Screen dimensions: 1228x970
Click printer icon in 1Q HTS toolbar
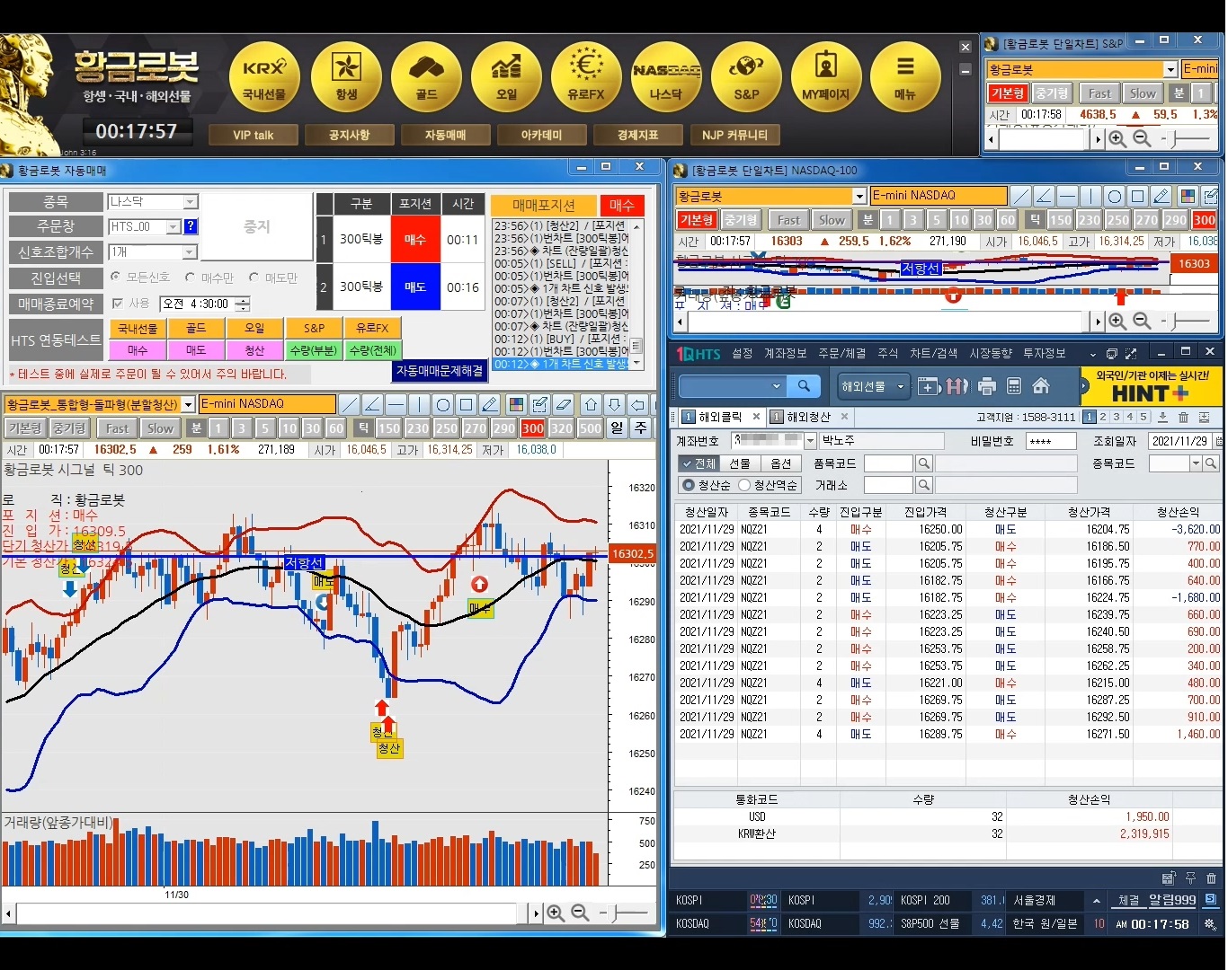click(x=987, y=386)
